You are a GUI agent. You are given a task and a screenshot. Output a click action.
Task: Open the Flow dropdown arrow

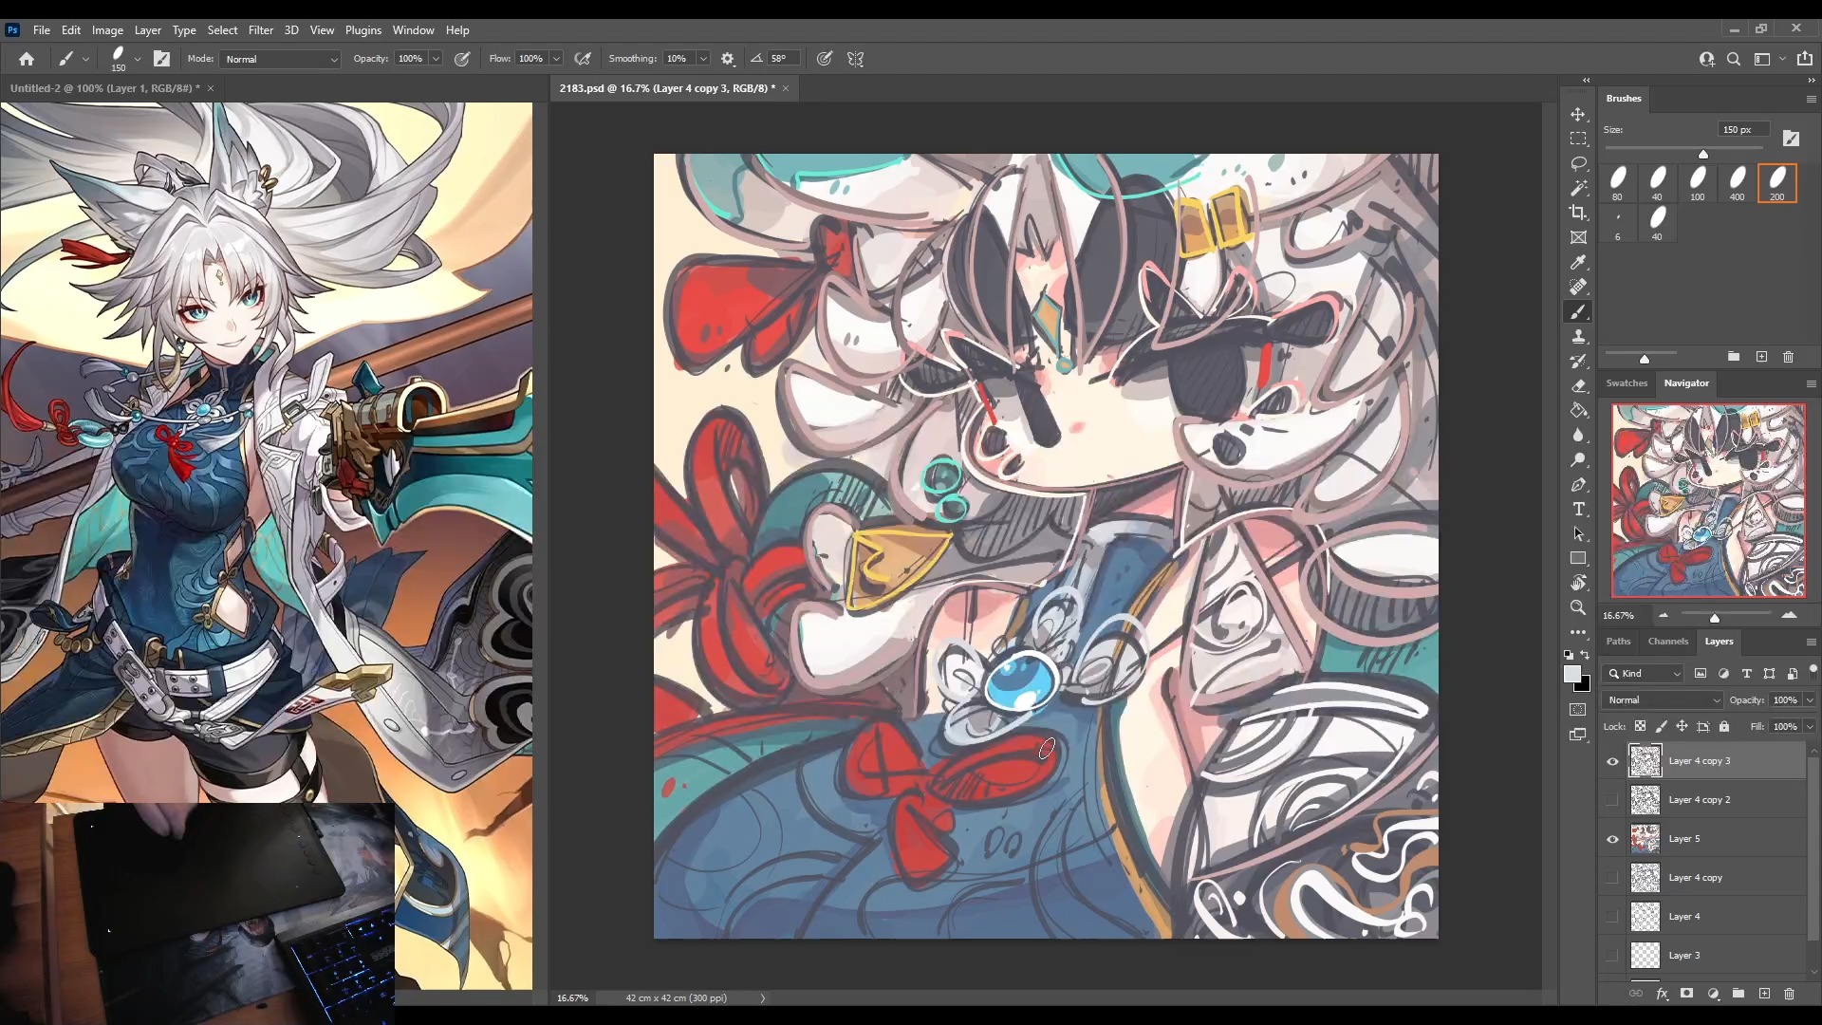pos(556,59)
